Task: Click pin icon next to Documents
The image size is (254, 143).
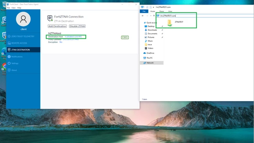Action: coord(162,34)
